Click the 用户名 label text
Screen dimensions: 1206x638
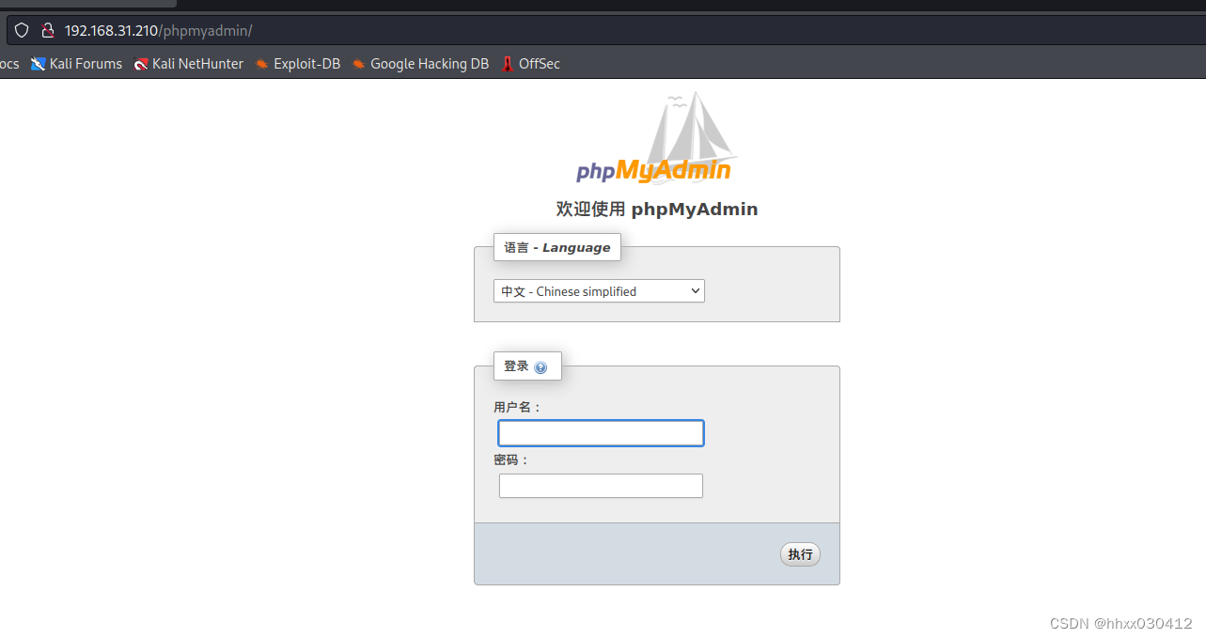click(517, 407)
